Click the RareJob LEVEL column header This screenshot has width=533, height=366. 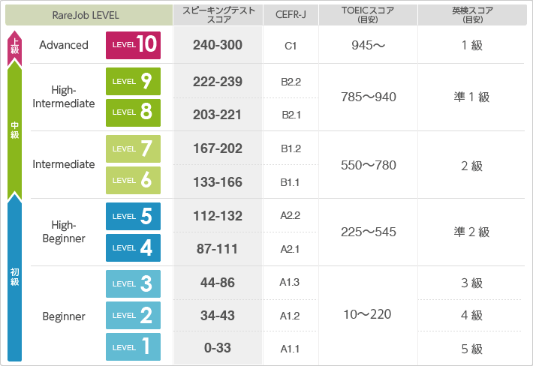tap(86, 15)
